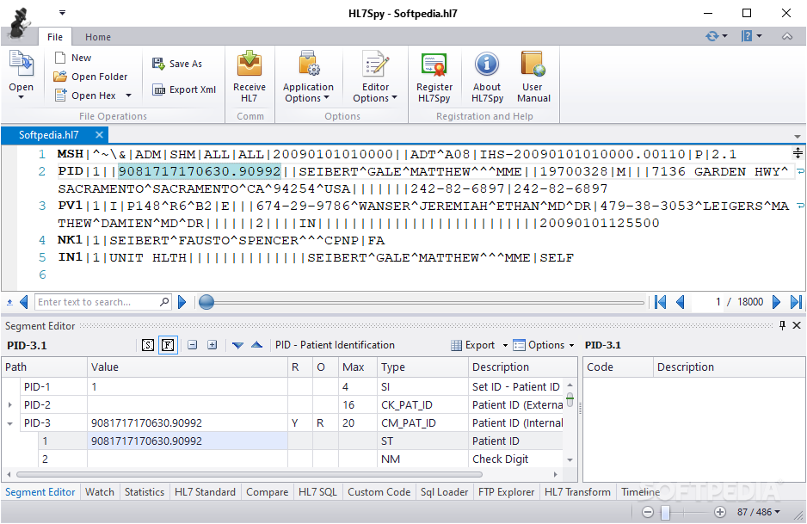Switch to the Home ribbon tab

[98, 37]
